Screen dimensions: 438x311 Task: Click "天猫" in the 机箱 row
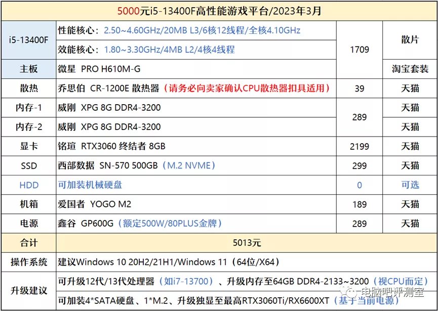(410, 204)
